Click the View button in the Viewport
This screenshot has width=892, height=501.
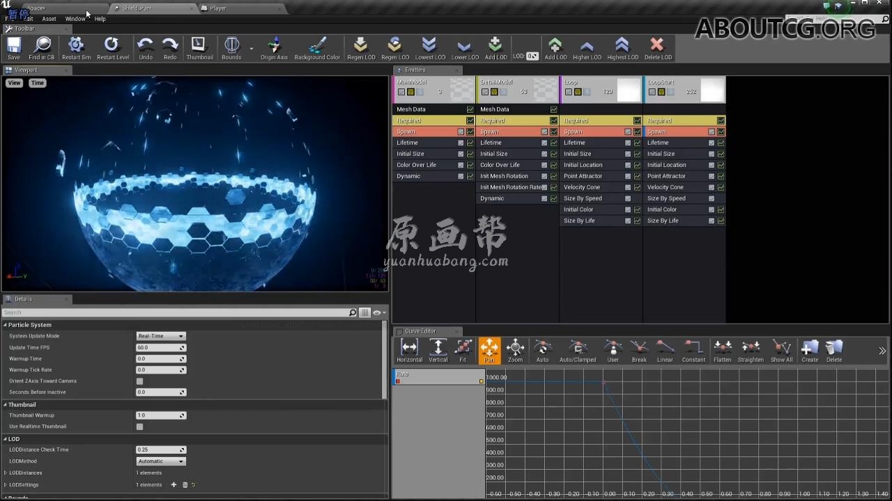[x=14, y=83]
